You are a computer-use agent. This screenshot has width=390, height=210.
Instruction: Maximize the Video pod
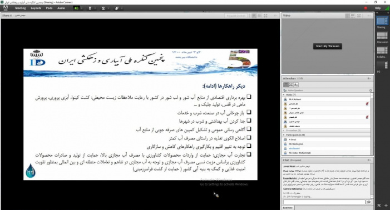(x=359, y=16)
